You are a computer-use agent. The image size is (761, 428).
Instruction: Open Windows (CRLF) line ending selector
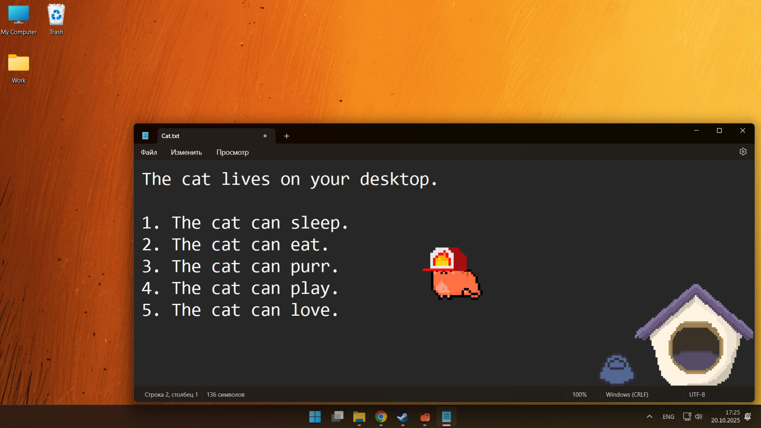coord(627,395)
